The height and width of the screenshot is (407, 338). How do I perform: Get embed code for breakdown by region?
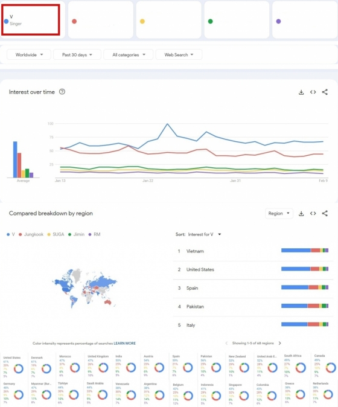click(313, 213)
